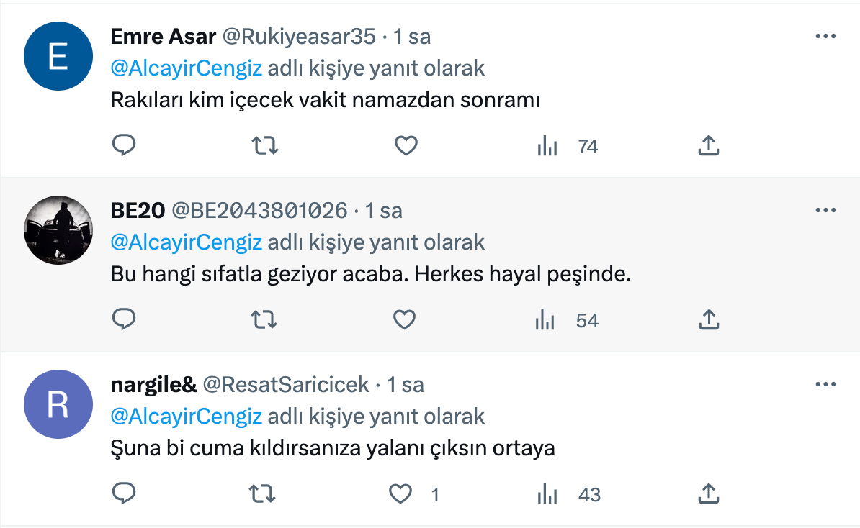Open Emre Asar's profile name
Screen dimensions: 860x528
(x=164, y=37)
